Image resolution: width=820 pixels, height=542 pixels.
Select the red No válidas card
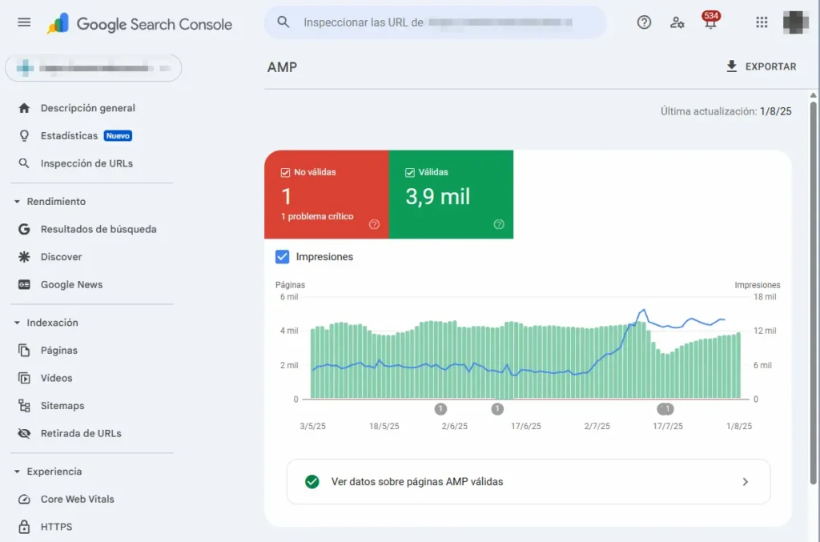pos(327,195)
